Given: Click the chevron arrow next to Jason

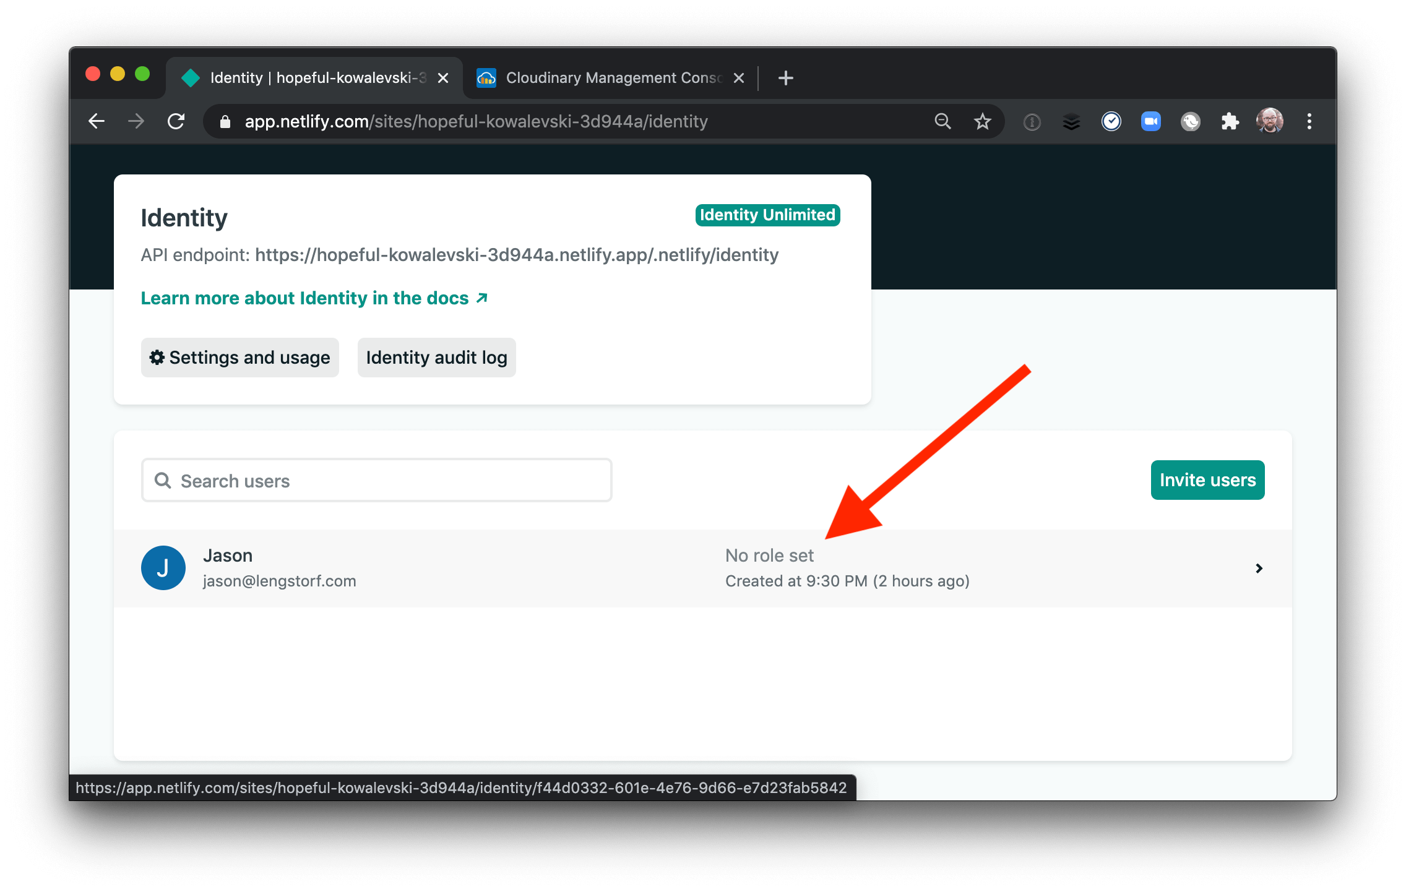Looking at the screenshot, I should [x=1259, y=568].
